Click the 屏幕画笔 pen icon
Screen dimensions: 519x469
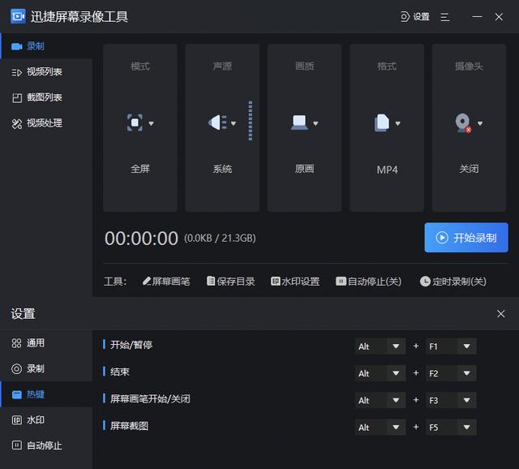[147, 282]
